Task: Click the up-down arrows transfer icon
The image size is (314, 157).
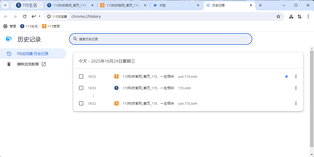Action: [300, 16]
